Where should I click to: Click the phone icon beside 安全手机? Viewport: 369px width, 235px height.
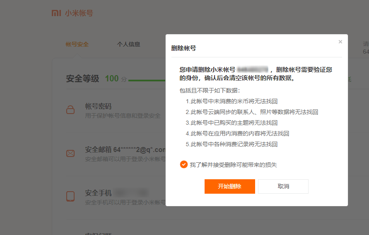tap(70, 197)
